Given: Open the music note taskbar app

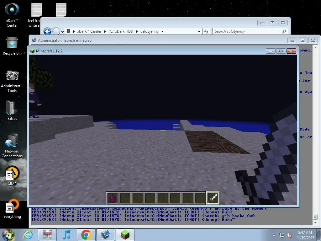Looking at the screenshot, I should tap(66, 235).
